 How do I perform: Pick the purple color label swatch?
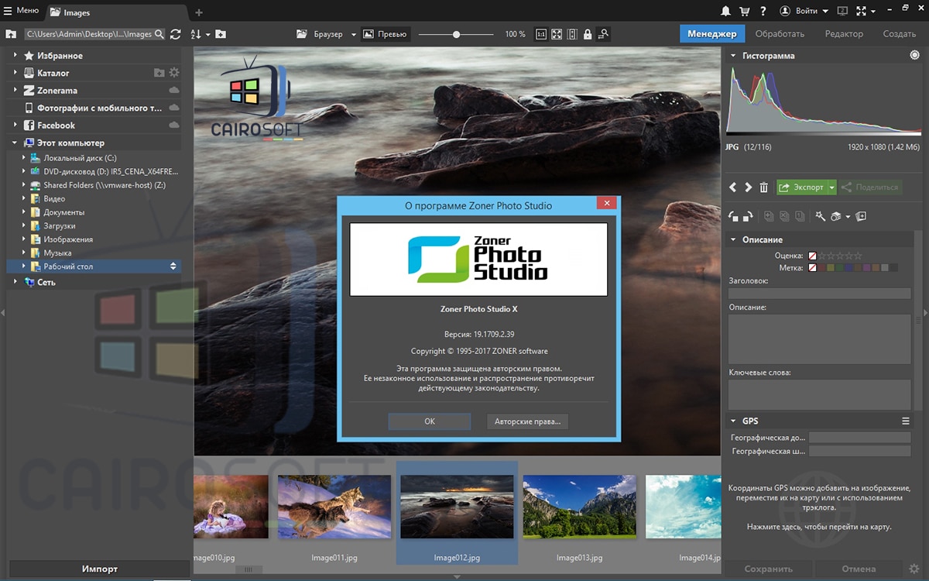pos(867,268)
